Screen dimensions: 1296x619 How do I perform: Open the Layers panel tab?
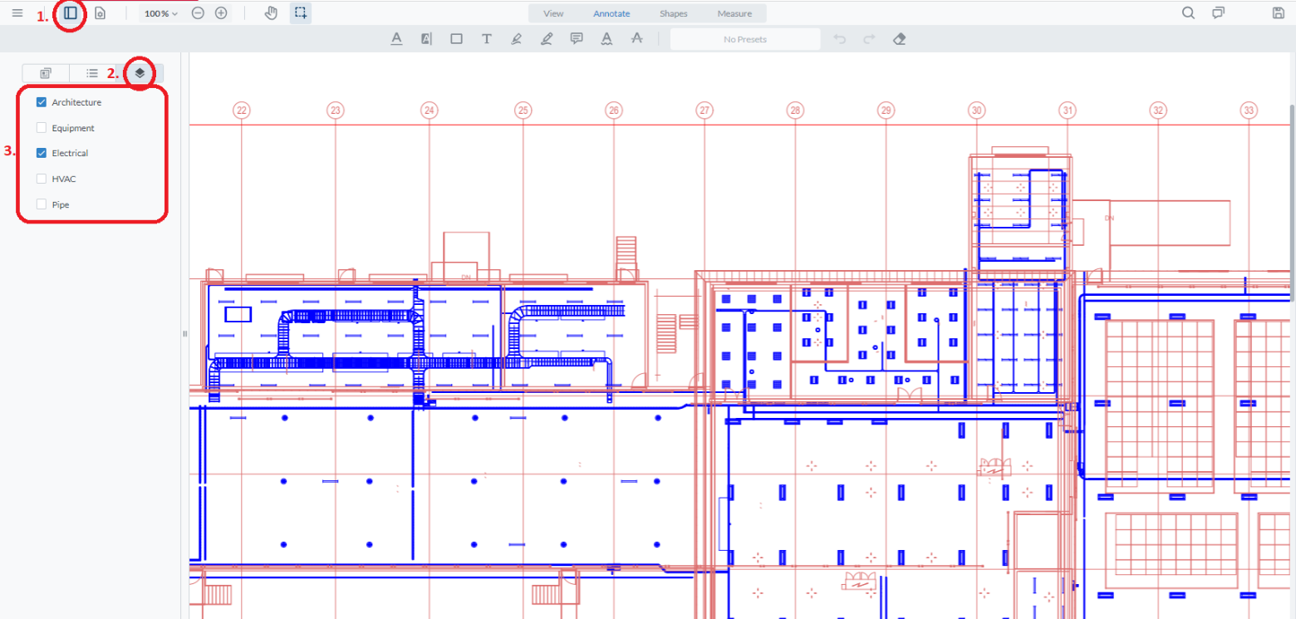(140, 73)
